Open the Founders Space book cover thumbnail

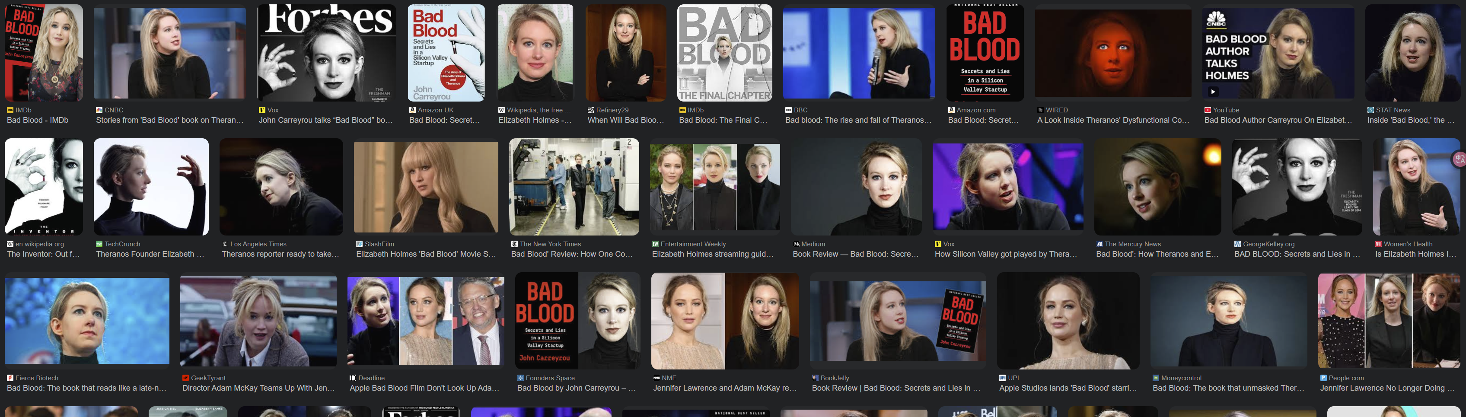tap(578, 321)
